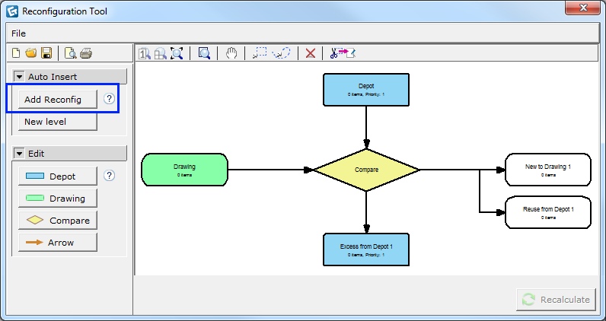This screenshot has width=606, height=321.
Task: Click help icon beside Add Reconfig
Action: pyautogui.click(x=109, y=99)
